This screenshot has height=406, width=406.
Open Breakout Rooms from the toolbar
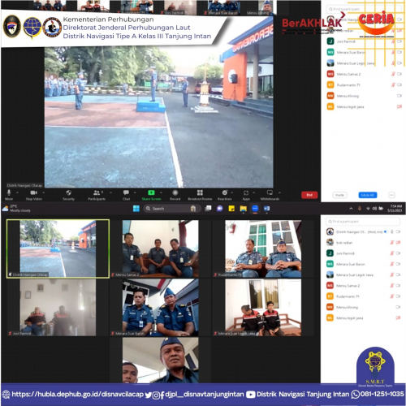(x=200, y=195)
